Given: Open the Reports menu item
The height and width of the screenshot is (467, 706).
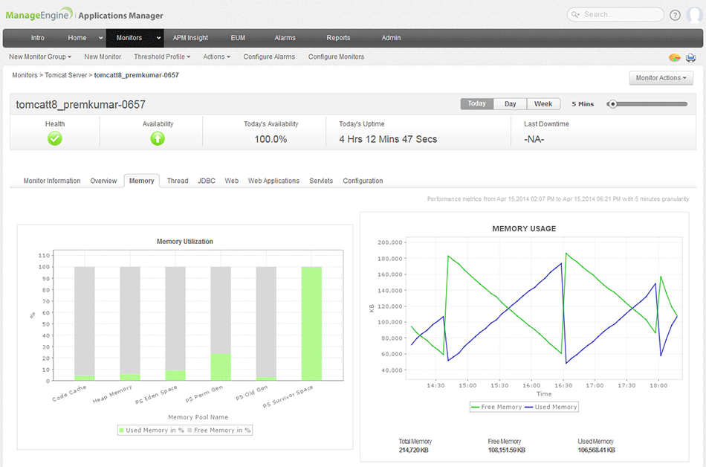Looking at the screenshot, I should click(338, 38).
